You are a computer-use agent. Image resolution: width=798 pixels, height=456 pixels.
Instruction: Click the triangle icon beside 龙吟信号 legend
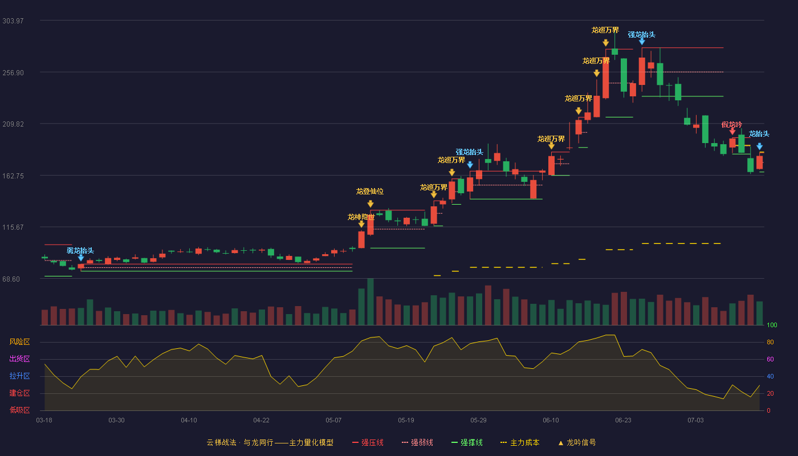point(560,443)
